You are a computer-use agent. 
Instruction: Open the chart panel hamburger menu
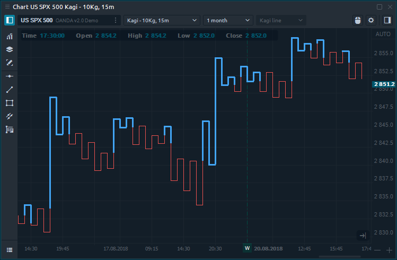click(10, 249)
